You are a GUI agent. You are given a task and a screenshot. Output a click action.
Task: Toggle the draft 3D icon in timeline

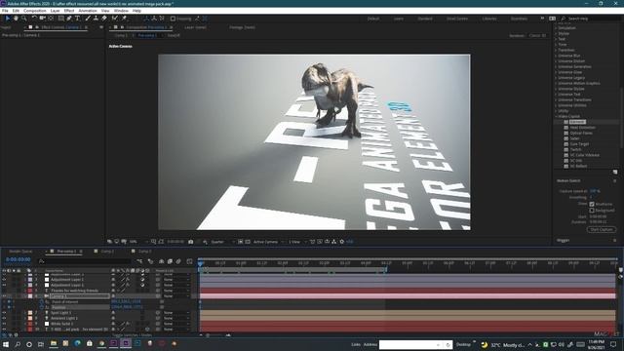[x=150, y=261]
